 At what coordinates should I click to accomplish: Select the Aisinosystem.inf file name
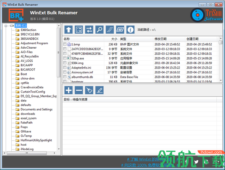82,72
